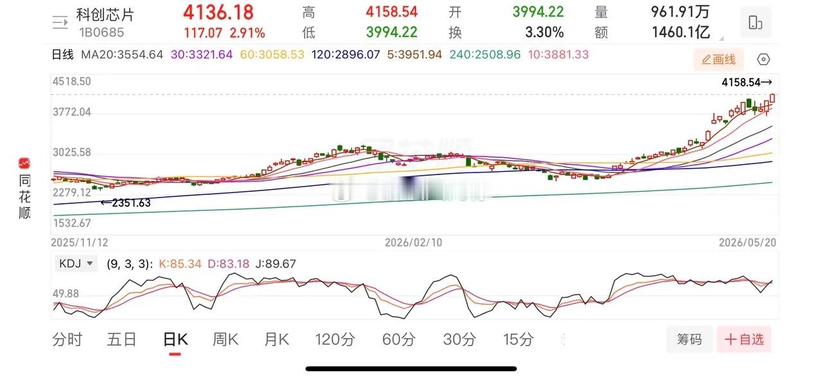Click the amount value 1460.1亿
The image size is (822, 379).
pyautogui.click(x=681, y=32)
